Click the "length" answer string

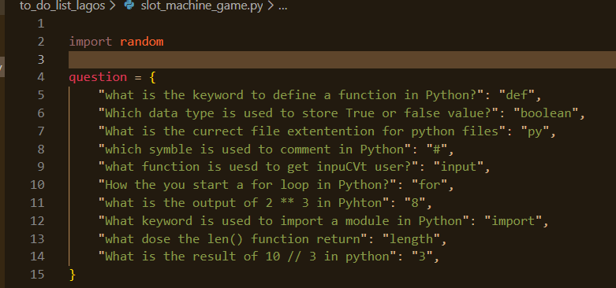411,239
